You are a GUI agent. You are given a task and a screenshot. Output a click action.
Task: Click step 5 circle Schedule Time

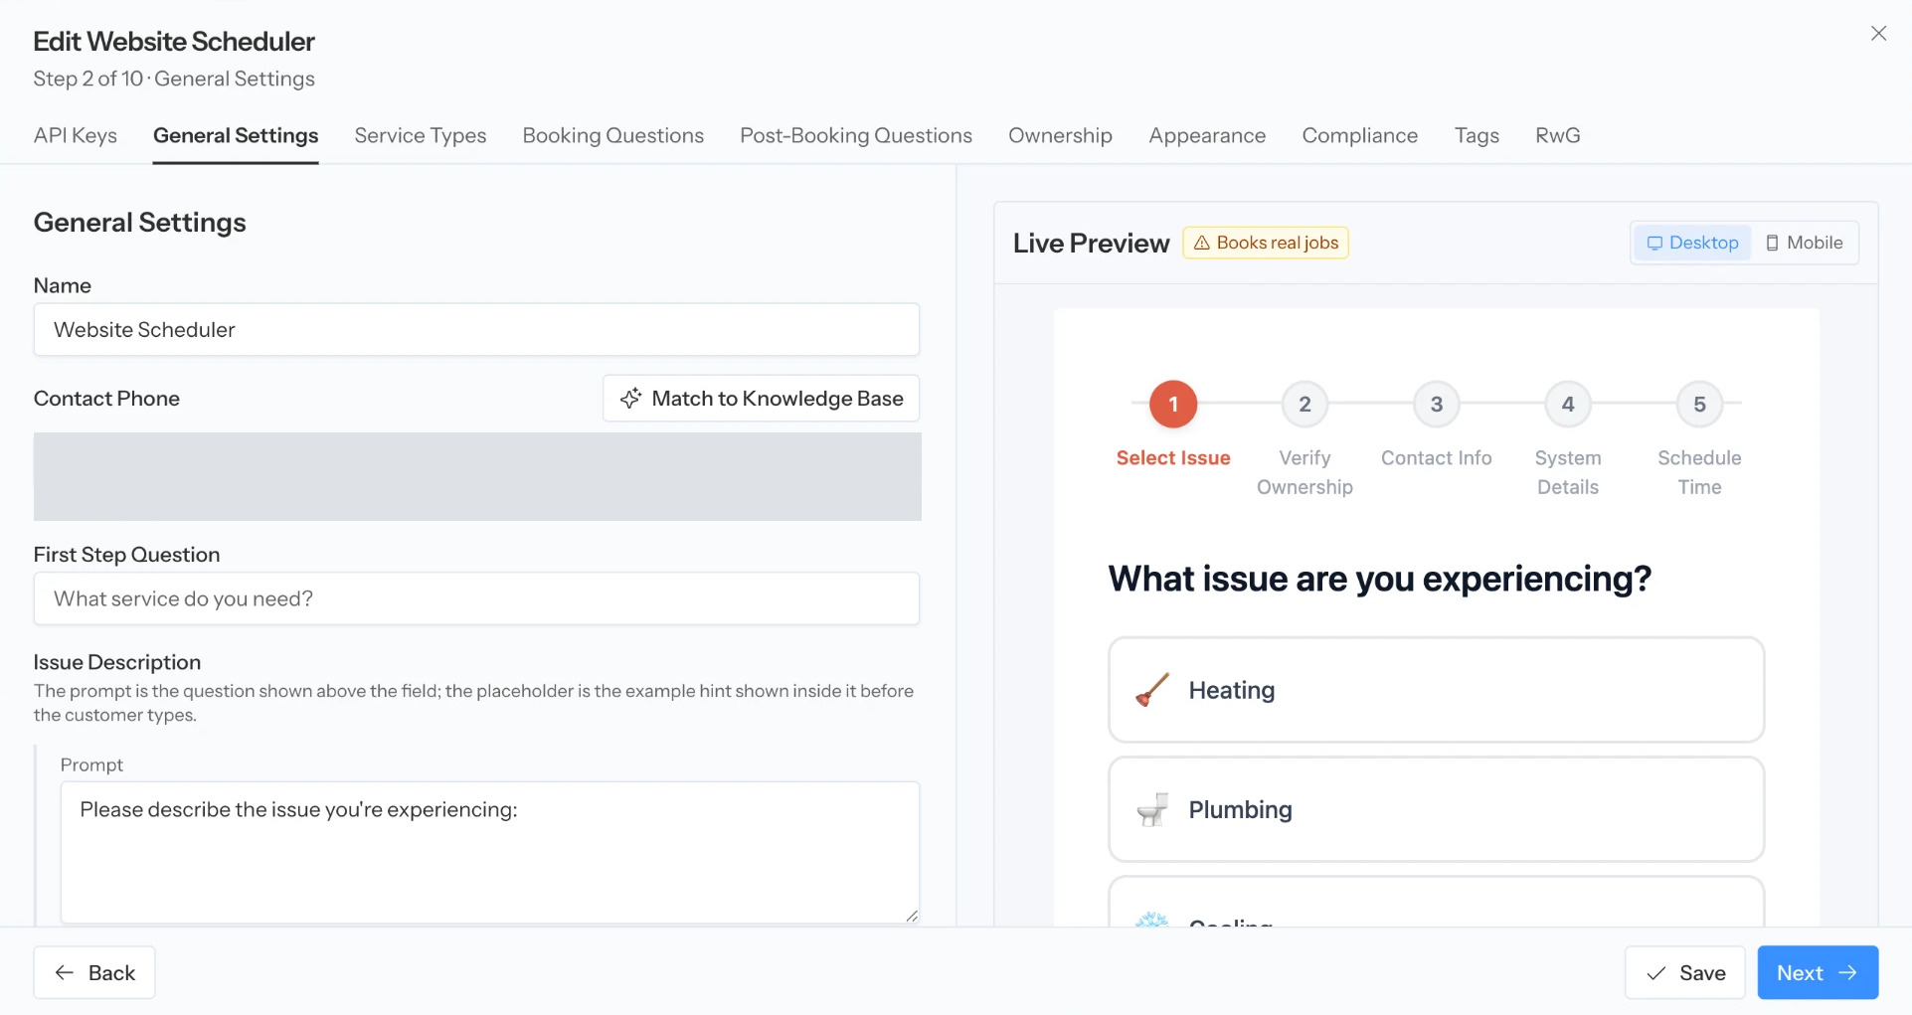coord(1699,404)
